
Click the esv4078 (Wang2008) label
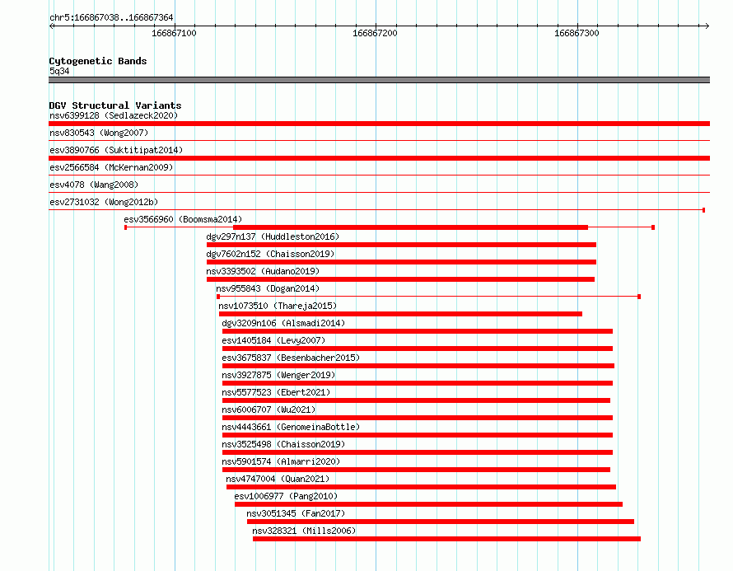(x=94, y=185)
